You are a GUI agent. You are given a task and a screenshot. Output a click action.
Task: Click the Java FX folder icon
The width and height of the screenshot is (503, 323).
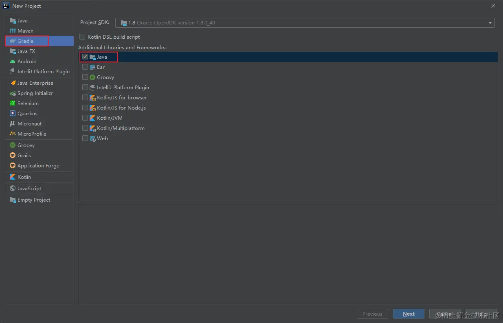point(13,51)
